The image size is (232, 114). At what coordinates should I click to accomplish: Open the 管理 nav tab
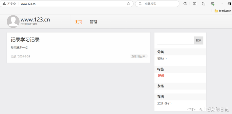tap(93, 22)
